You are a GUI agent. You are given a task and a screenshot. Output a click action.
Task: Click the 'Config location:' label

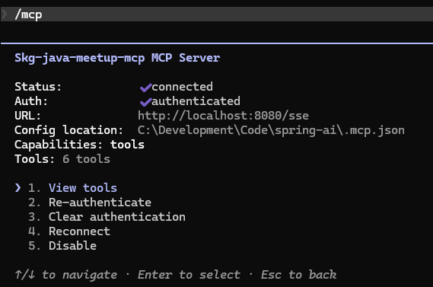(68, 130)
